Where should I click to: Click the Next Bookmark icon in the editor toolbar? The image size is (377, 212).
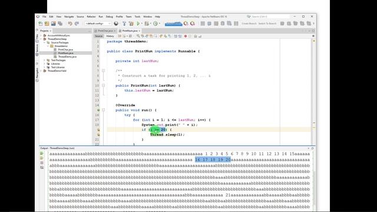[166, 36]
